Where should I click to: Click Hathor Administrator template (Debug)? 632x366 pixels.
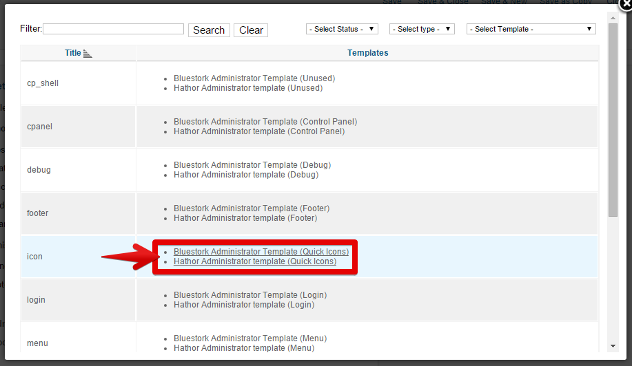coord(246,175)
